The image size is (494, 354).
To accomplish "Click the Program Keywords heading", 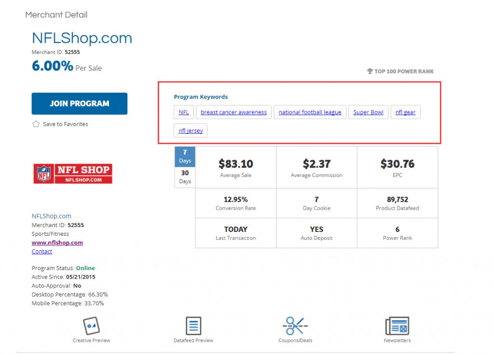I will pyautogui.click(x=201, y=96).
